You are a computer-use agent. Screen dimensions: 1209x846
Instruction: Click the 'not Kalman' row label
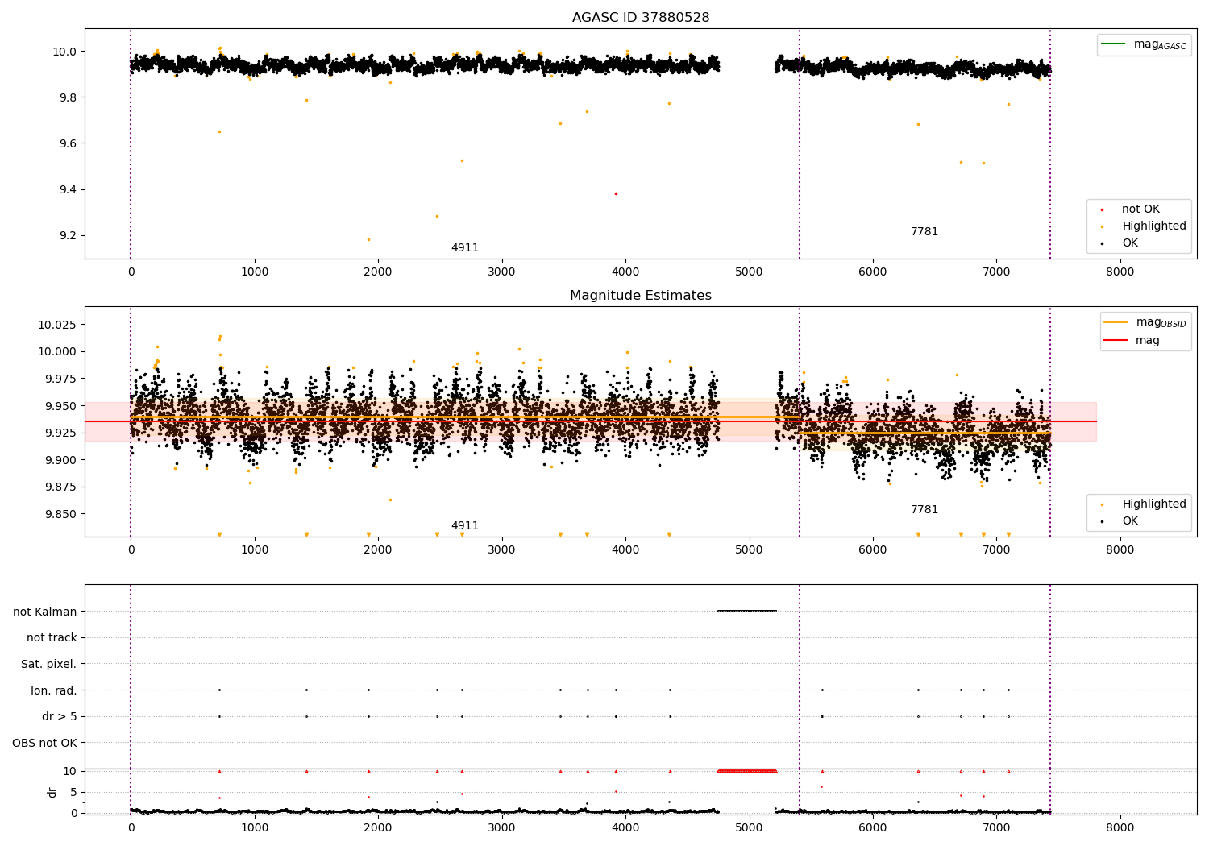[x=45, y=612]
